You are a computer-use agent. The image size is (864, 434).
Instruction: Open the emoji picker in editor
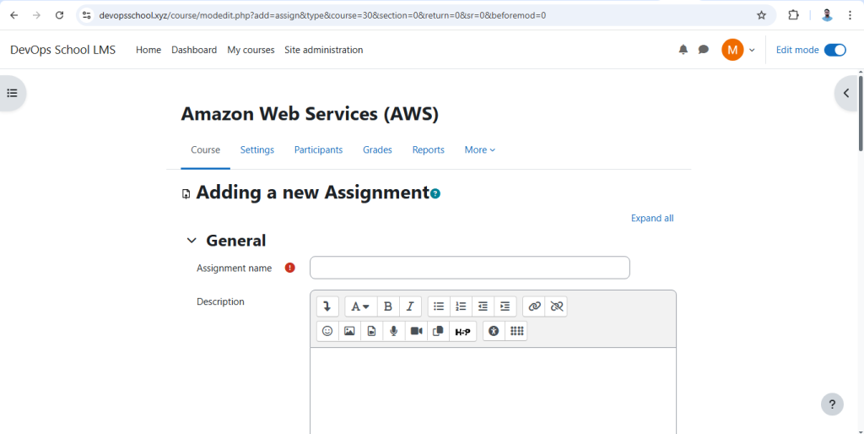click(327, 331)
